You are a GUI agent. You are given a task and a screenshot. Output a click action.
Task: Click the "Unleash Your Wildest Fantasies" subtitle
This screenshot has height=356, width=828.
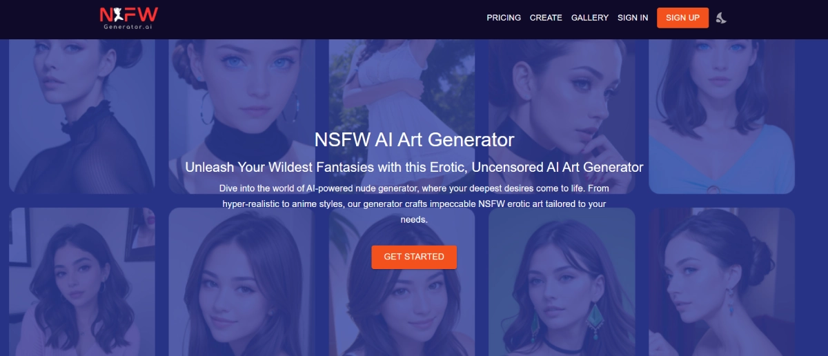tap(414, 167)
